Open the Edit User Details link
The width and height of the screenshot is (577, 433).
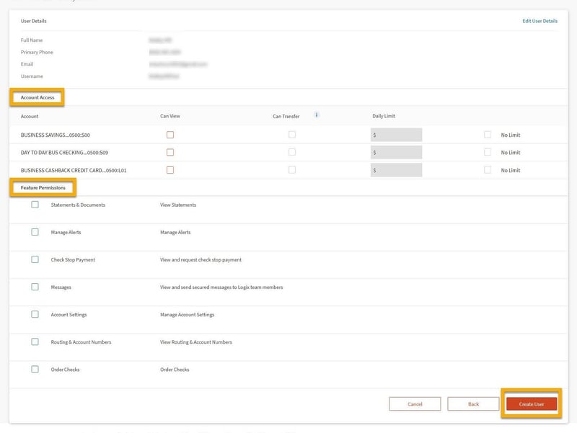pyautogui.click(x=539, y=21)
